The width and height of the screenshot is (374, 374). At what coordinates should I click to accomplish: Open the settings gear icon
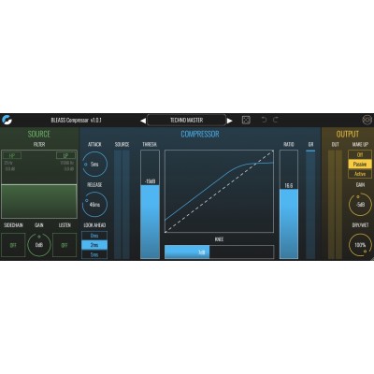367,120
